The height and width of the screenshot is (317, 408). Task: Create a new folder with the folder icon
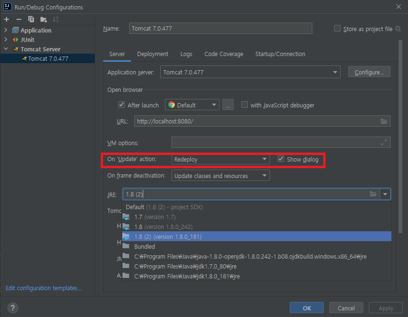[x=43, y=19]
